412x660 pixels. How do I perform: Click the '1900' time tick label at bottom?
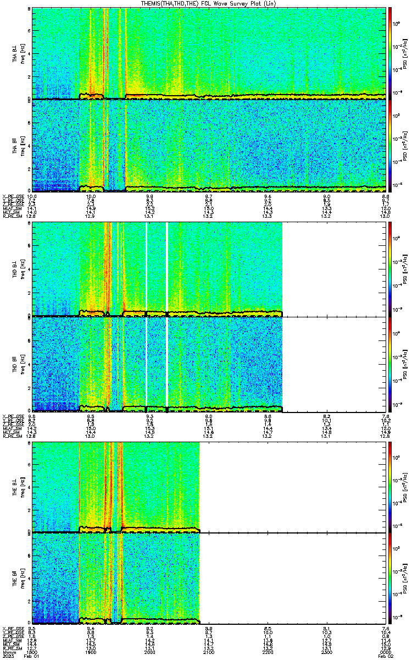91,652
